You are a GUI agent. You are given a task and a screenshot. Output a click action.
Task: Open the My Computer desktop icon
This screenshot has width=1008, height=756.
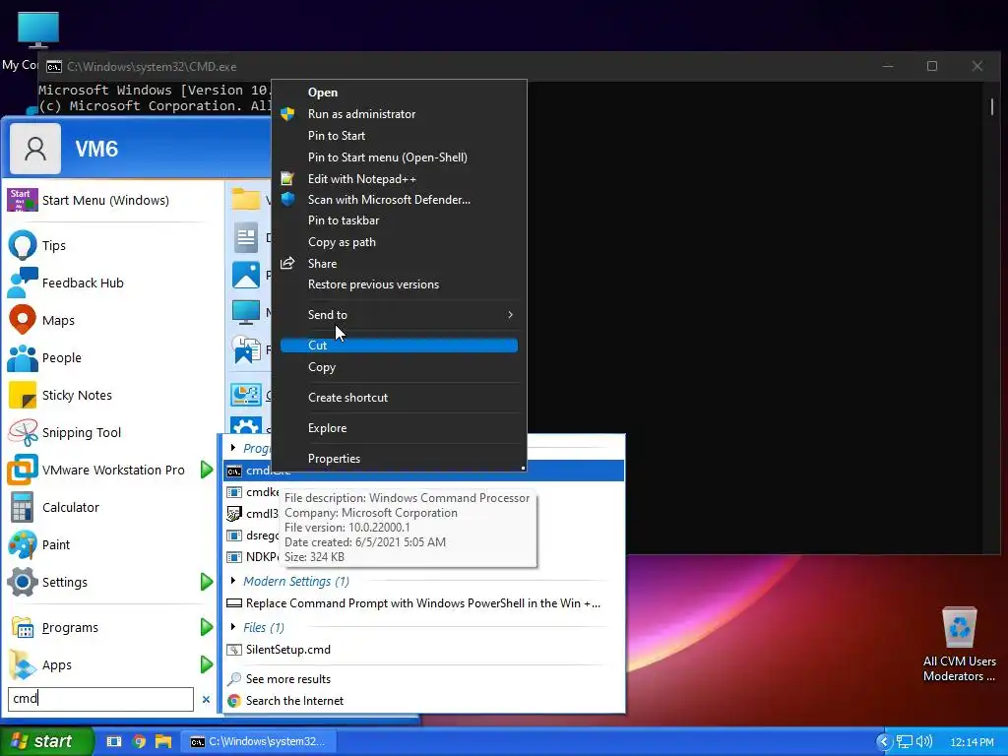tap(38, 30)
